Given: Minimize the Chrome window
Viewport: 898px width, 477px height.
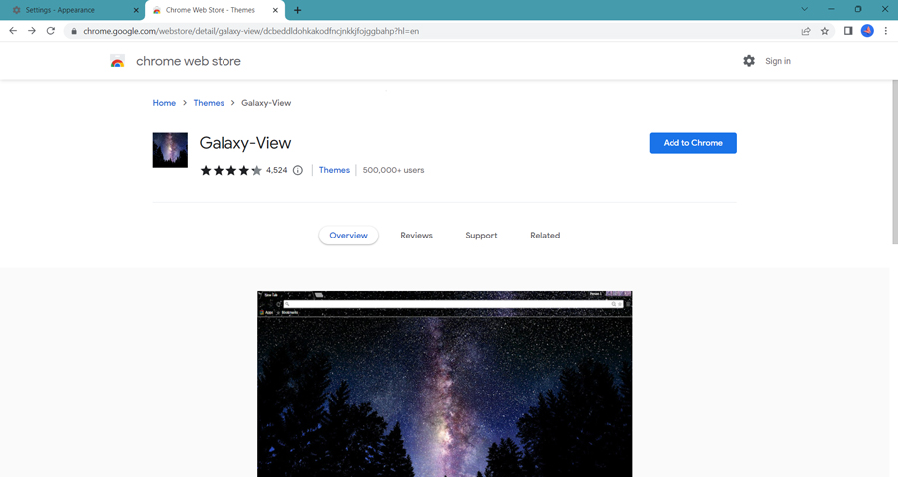Looking at the screenshot, I should [831, 9].
